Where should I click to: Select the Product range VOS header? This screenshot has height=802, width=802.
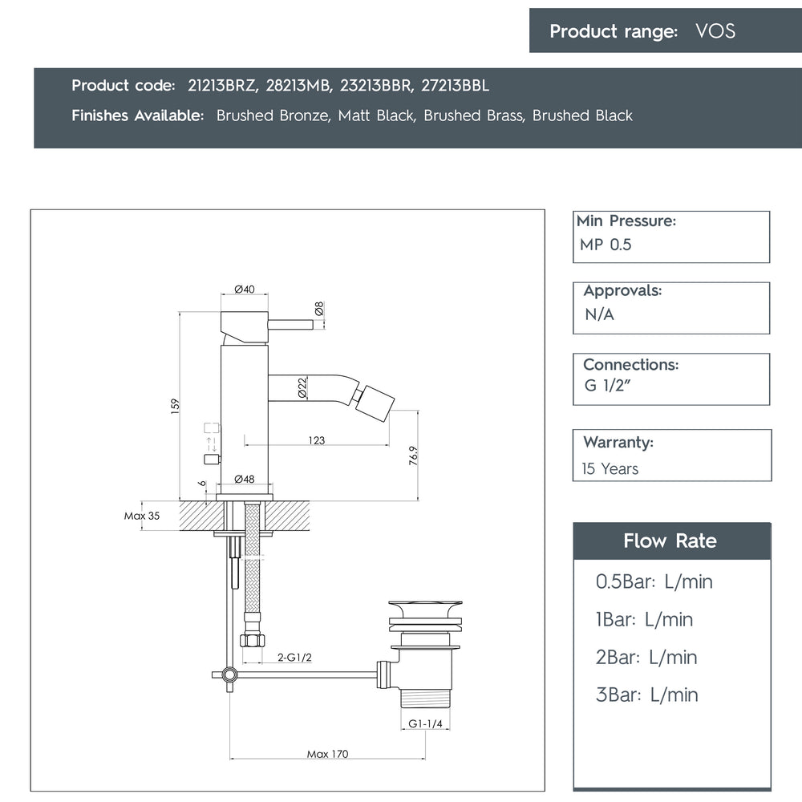coord(642,31)
